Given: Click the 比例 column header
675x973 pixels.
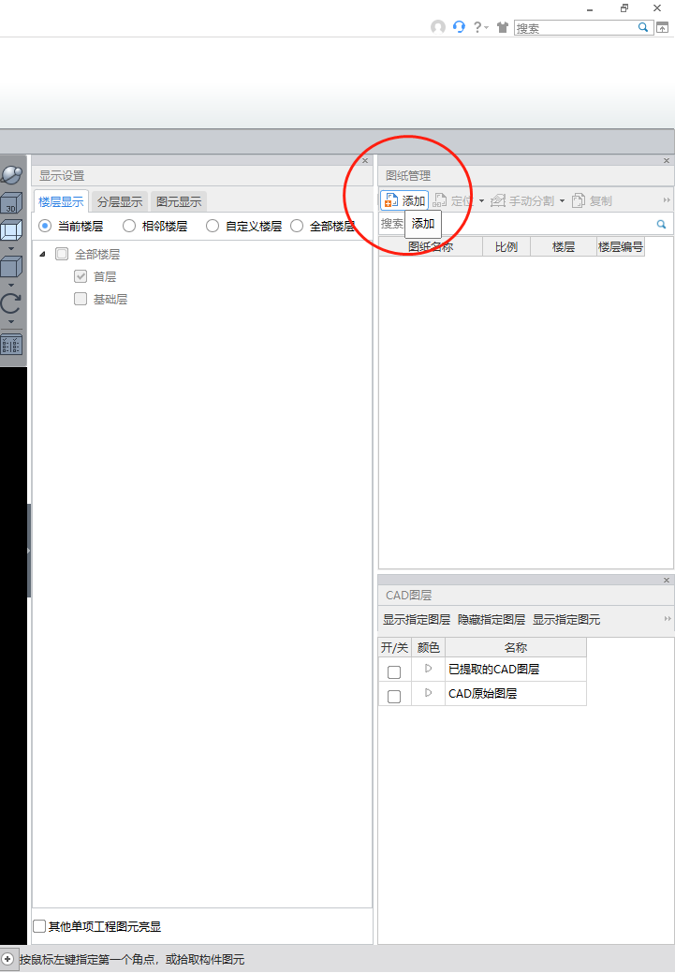Looking at the screenshot, I should click(x=506, y=247).
